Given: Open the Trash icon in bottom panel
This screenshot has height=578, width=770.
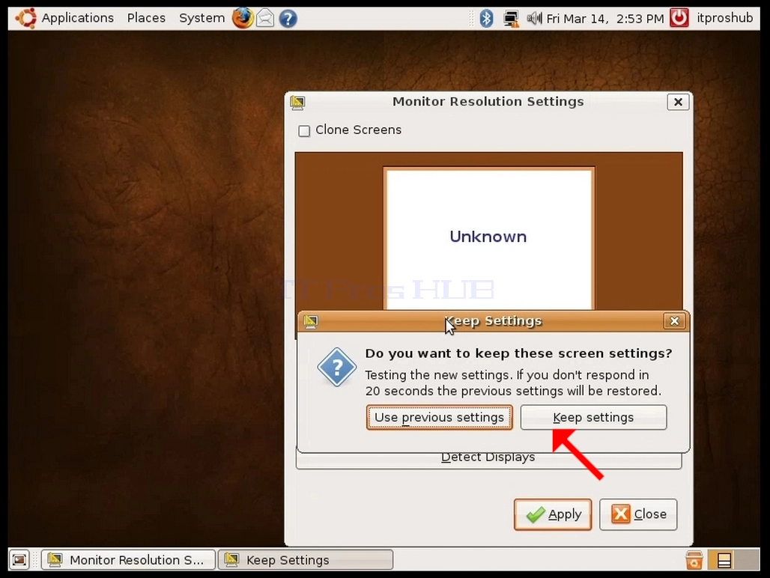Looking at the screenshot, I should click(694, 560).
